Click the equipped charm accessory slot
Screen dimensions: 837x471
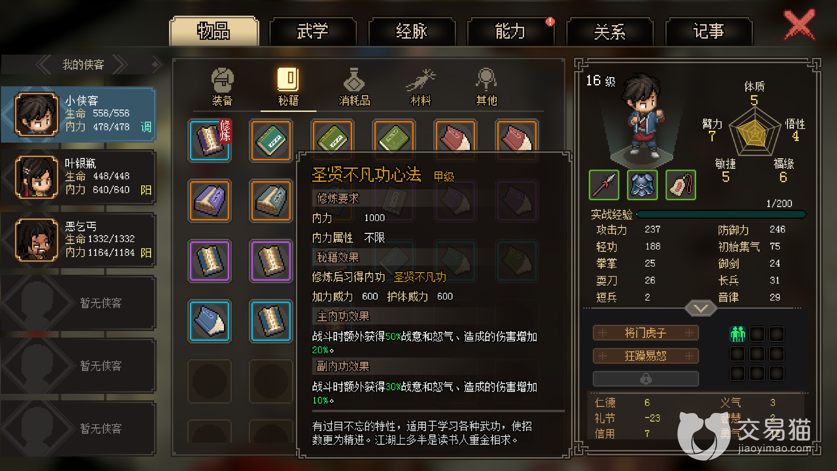(x=680, y=185)
